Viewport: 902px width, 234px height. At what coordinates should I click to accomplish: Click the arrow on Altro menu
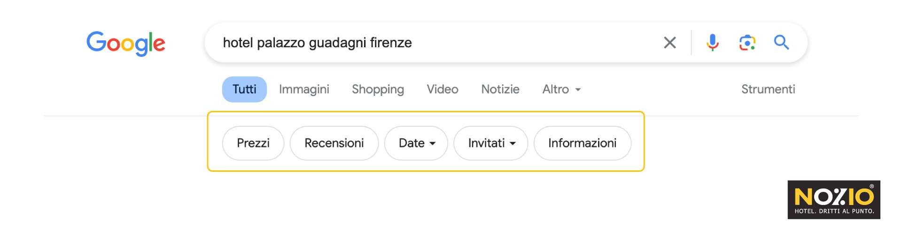tap(578, 89)
